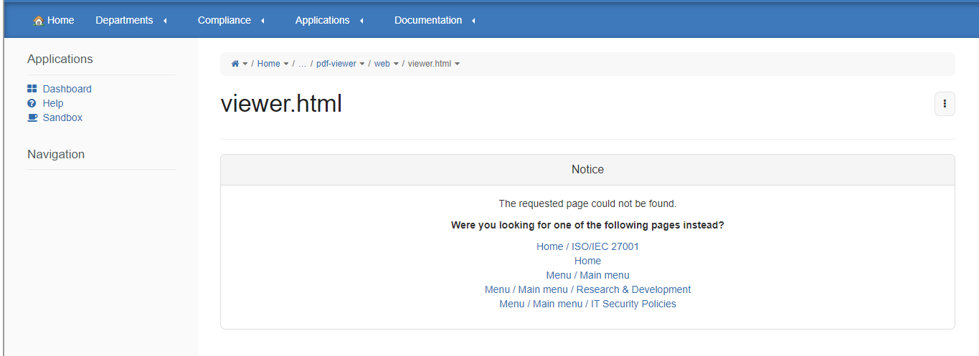This screenshot has height=356, width=979.
Task: Click the Help question mark icon
Action: coord(32,103)
